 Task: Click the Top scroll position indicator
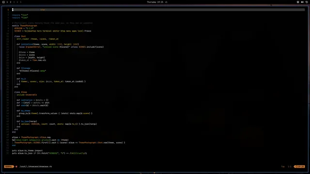283,166
